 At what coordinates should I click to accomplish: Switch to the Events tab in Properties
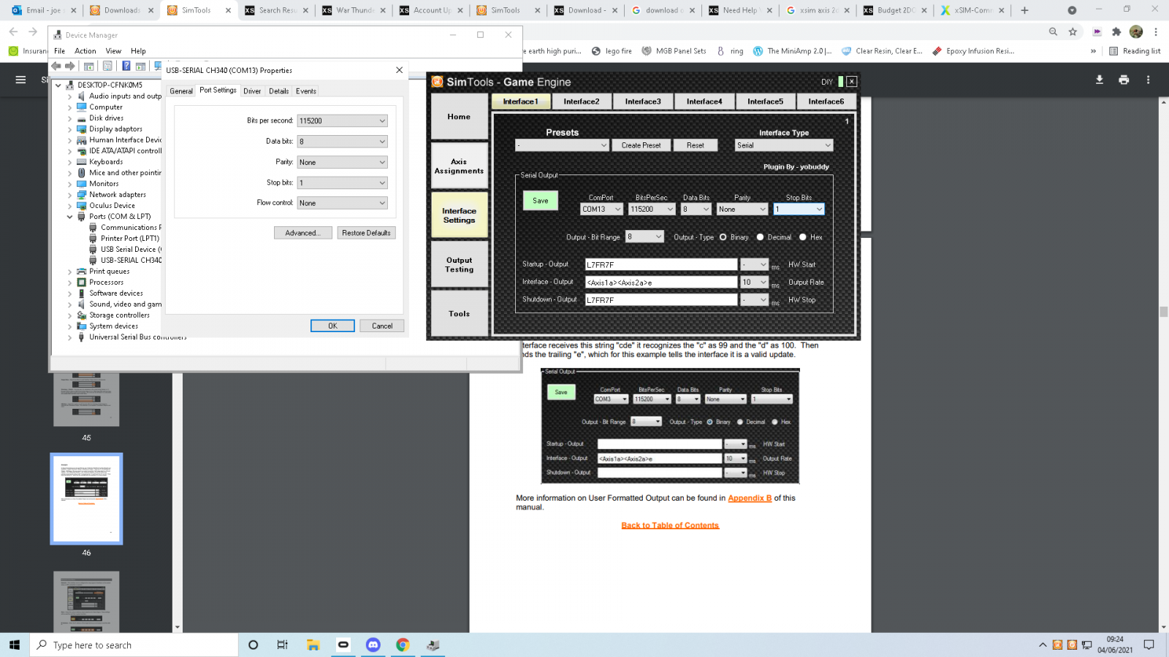306,91
